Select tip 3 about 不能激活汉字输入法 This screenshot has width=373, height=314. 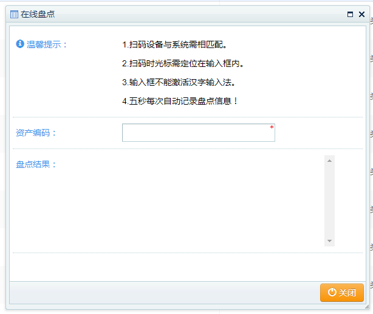pos(178,82)
